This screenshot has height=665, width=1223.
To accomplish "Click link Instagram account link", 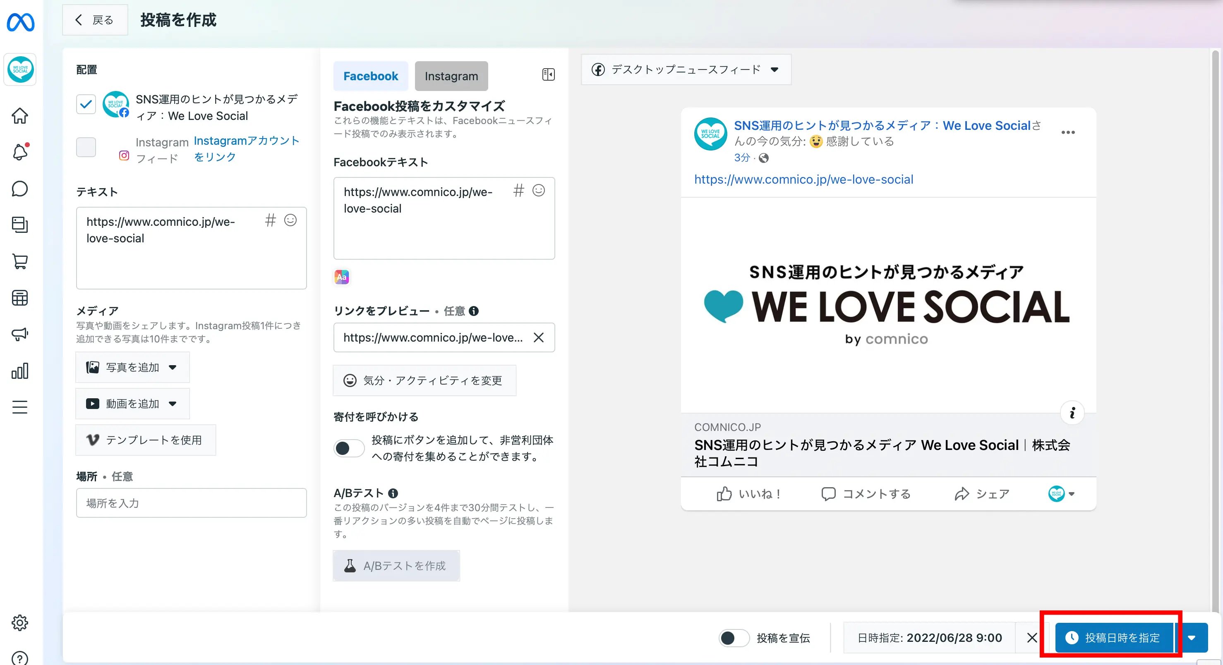I will pos(247,148).
